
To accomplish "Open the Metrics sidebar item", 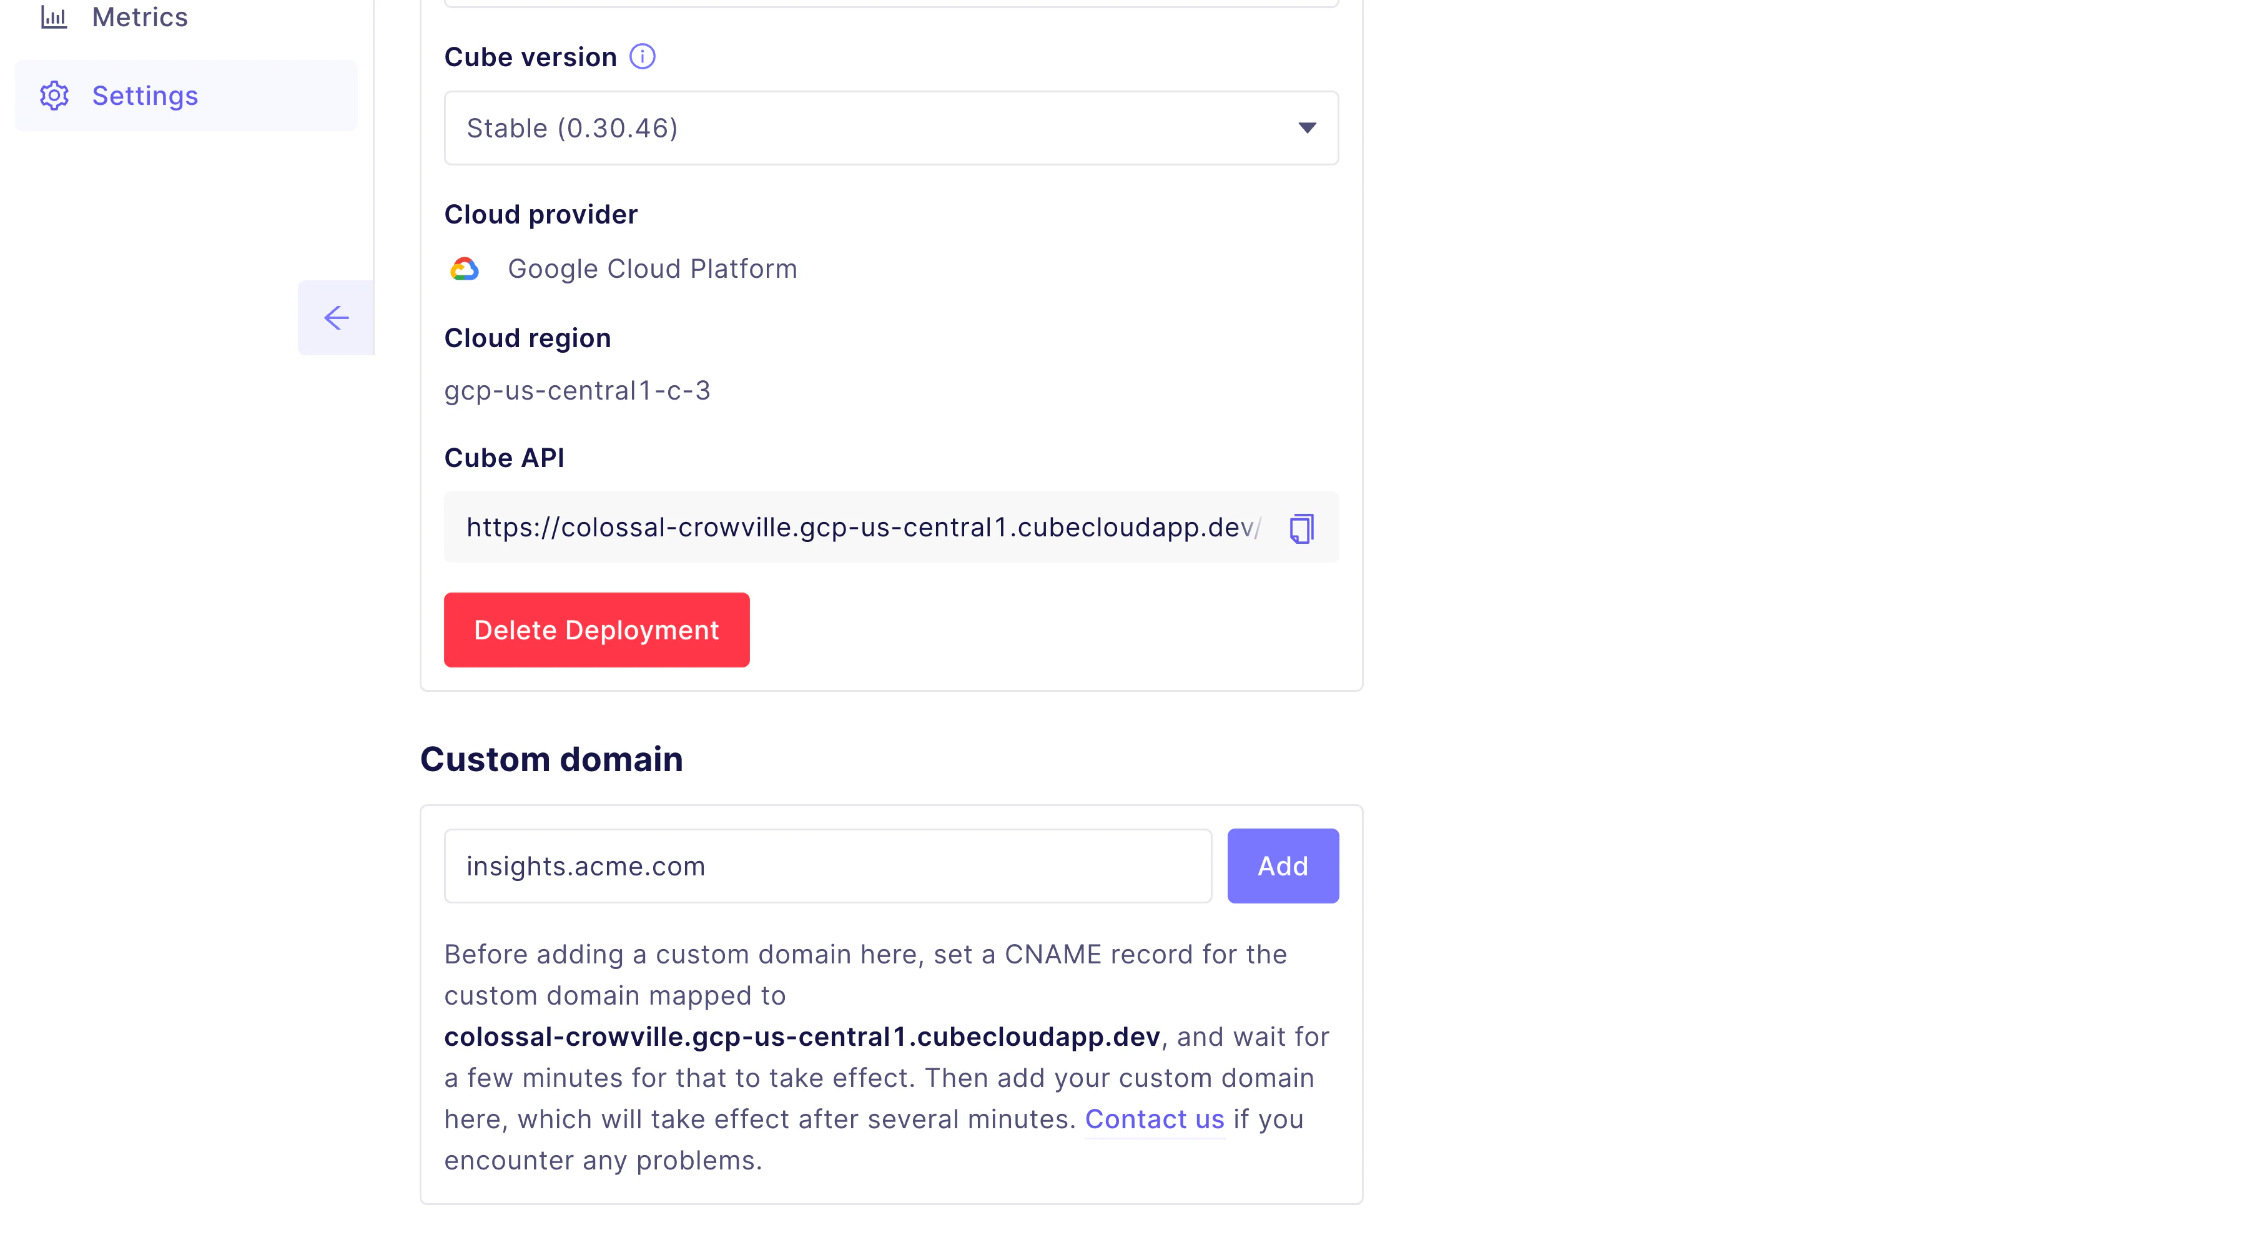I will (140, 17).
